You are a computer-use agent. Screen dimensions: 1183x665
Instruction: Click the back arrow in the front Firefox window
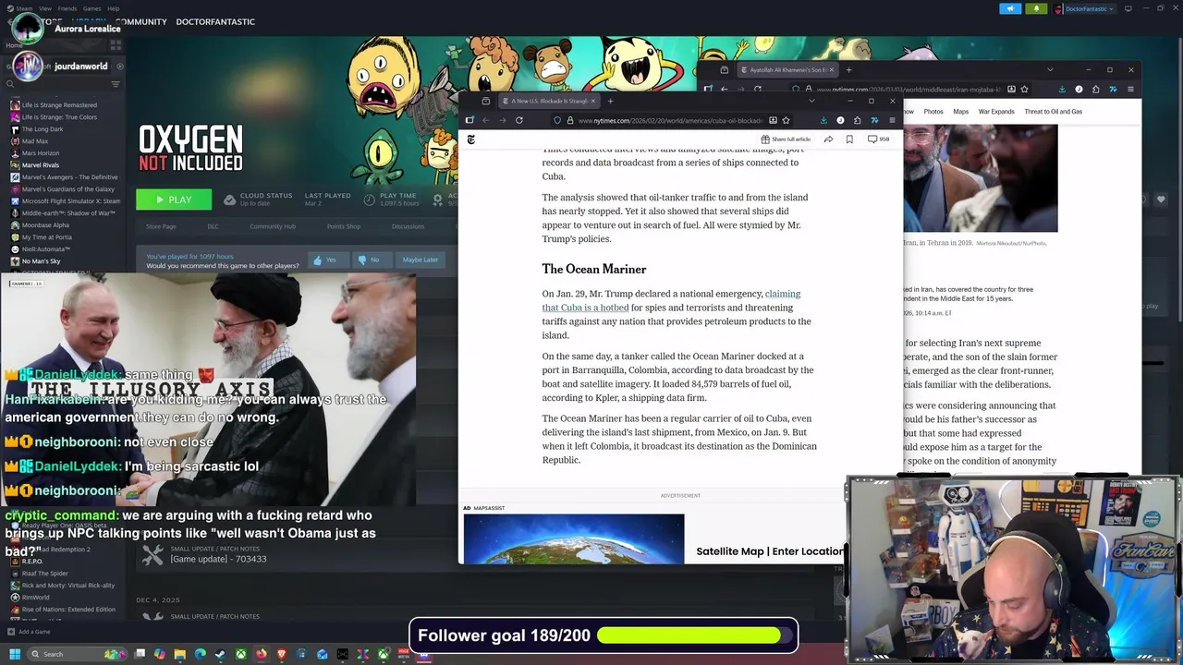pos(486,120)
